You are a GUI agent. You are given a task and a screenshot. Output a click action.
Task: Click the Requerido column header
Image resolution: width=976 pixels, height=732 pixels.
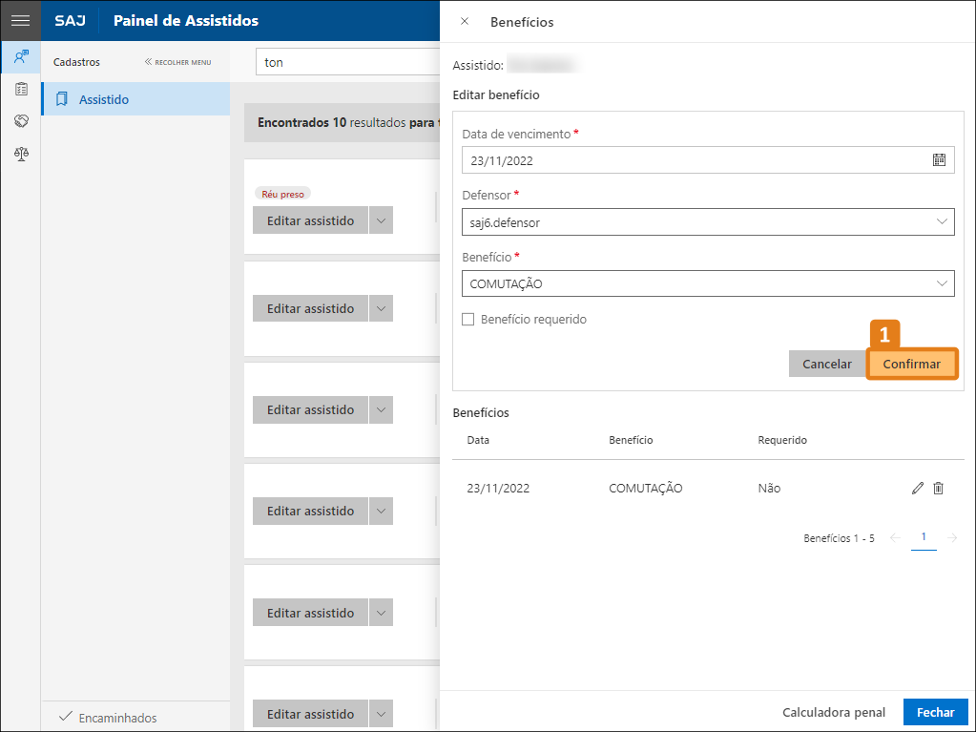click(x=782, y=440)
